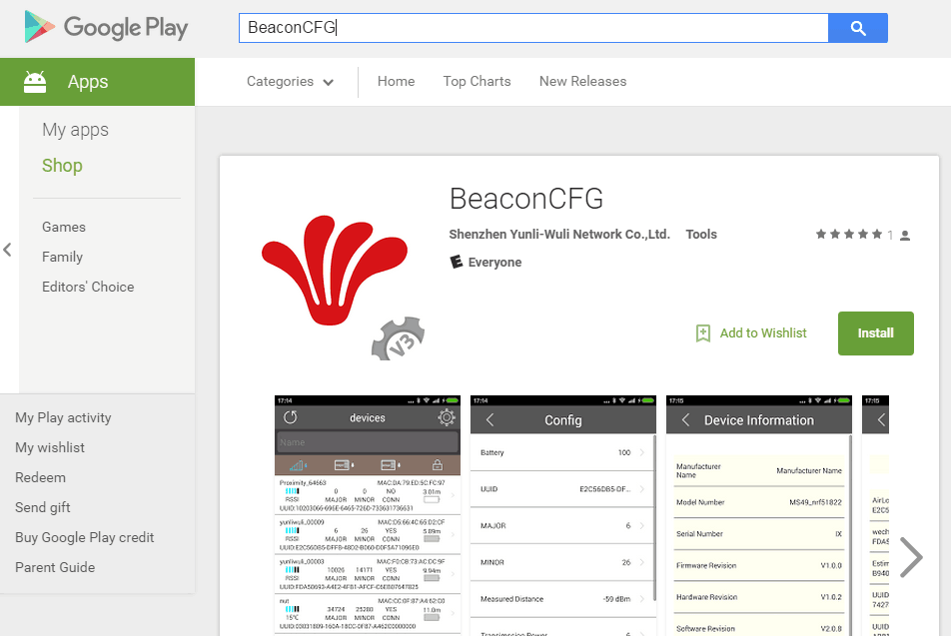Click the Everyone content rating icon
Viewport: 951px width, 636px height.
click(457, 262)
